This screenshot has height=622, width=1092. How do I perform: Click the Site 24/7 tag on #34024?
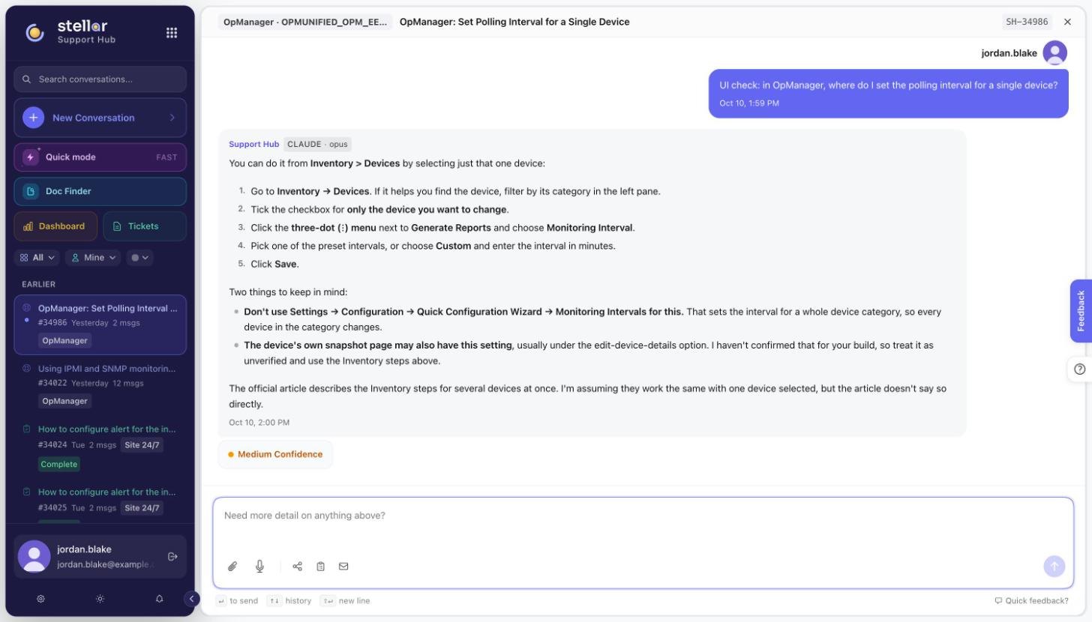(142, 445)
